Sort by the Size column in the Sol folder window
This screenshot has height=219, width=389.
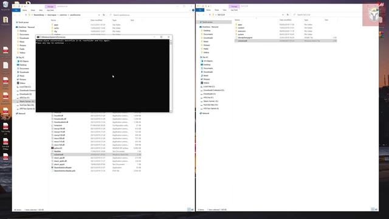(x=326, y=20)
